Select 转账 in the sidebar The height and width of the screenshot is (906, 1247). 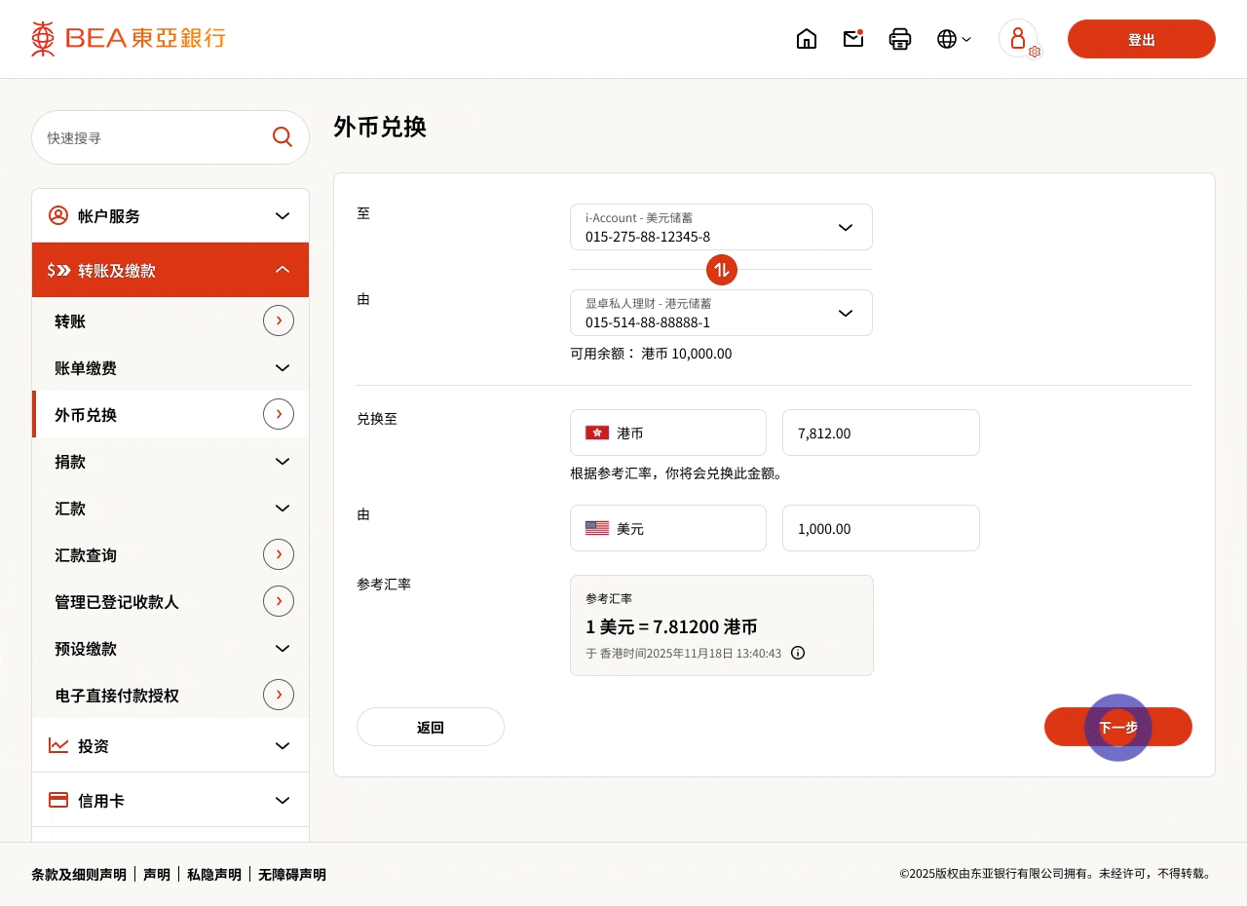point(170,321)
